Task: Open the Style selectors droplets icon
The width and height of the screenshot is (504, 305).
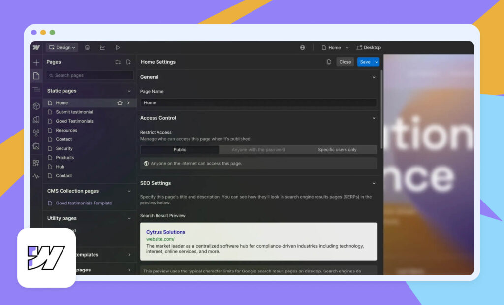Action: pos(36,133)
